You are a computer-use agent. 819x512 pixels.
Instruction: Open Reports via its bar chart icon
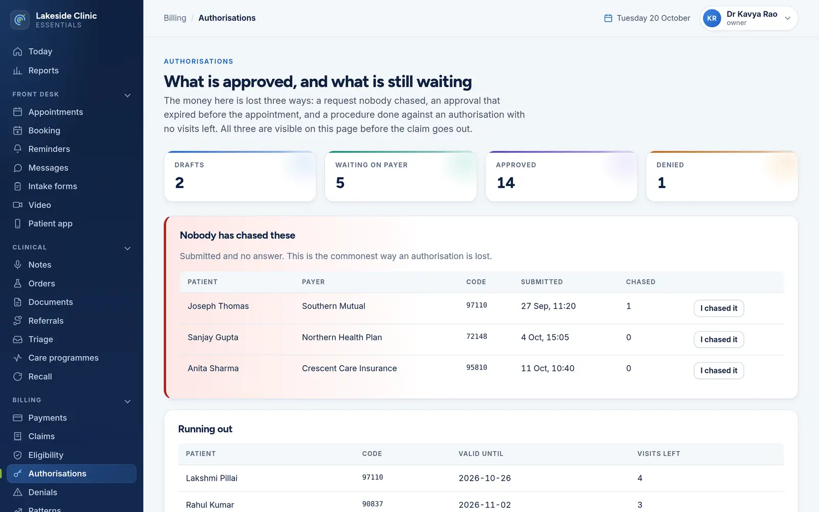pos(18,71)
